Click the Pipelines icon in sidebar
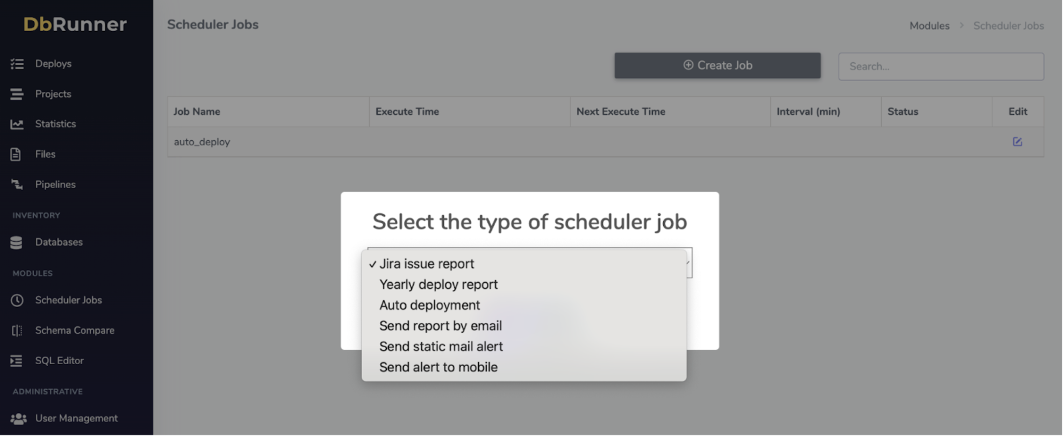Screen dimensions: 1064x437 tap(17, 185)
